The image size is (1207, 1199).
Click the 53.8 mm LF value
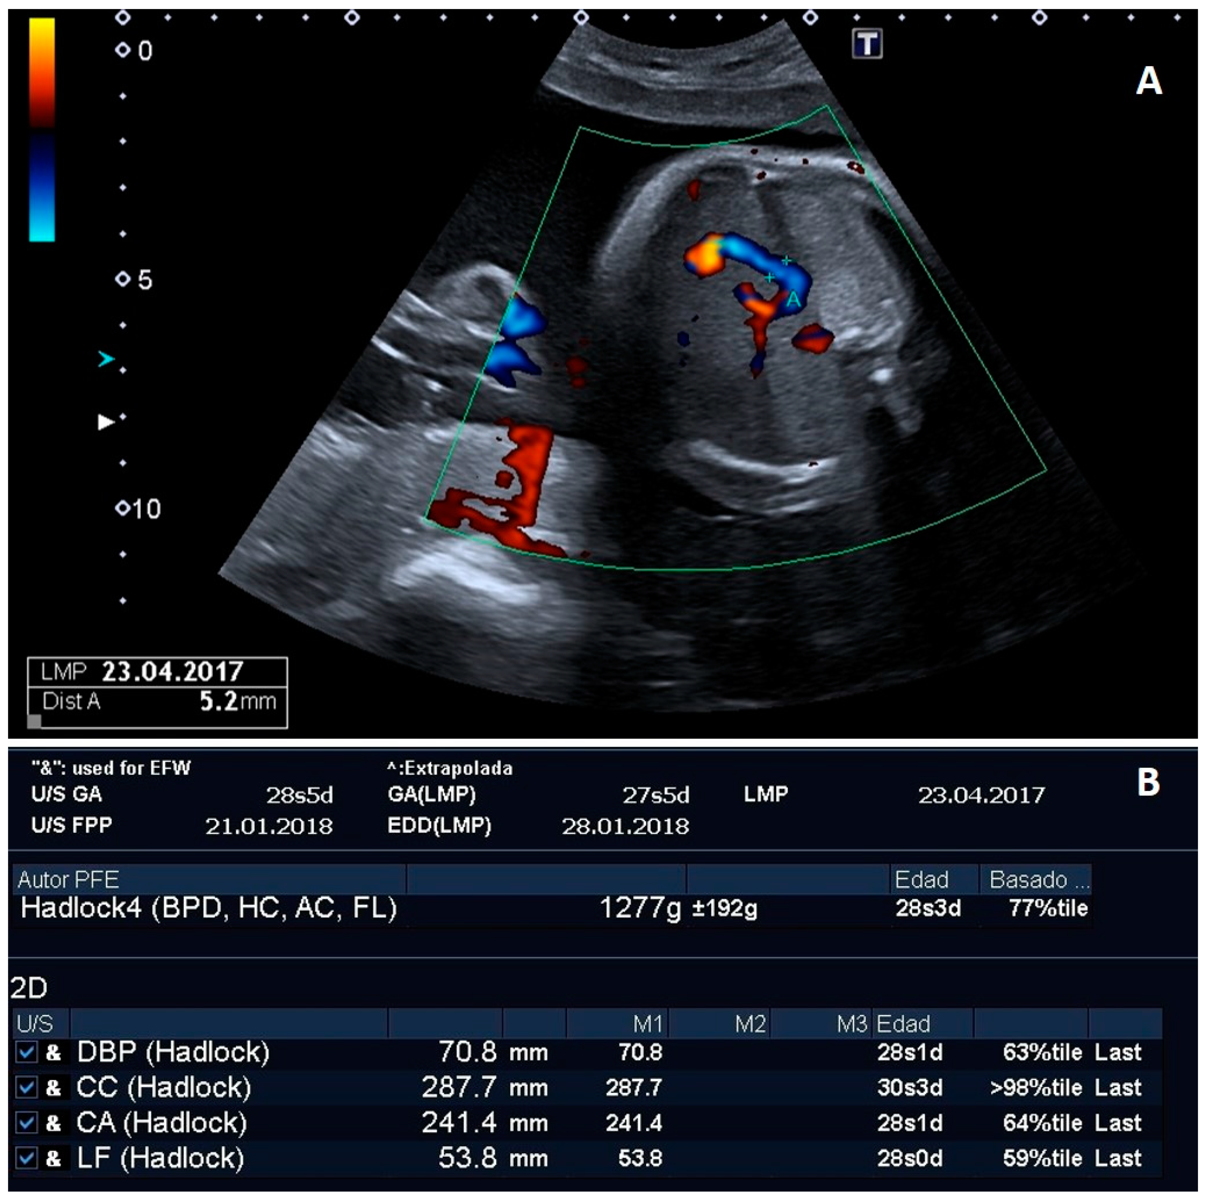point(493,1158)
